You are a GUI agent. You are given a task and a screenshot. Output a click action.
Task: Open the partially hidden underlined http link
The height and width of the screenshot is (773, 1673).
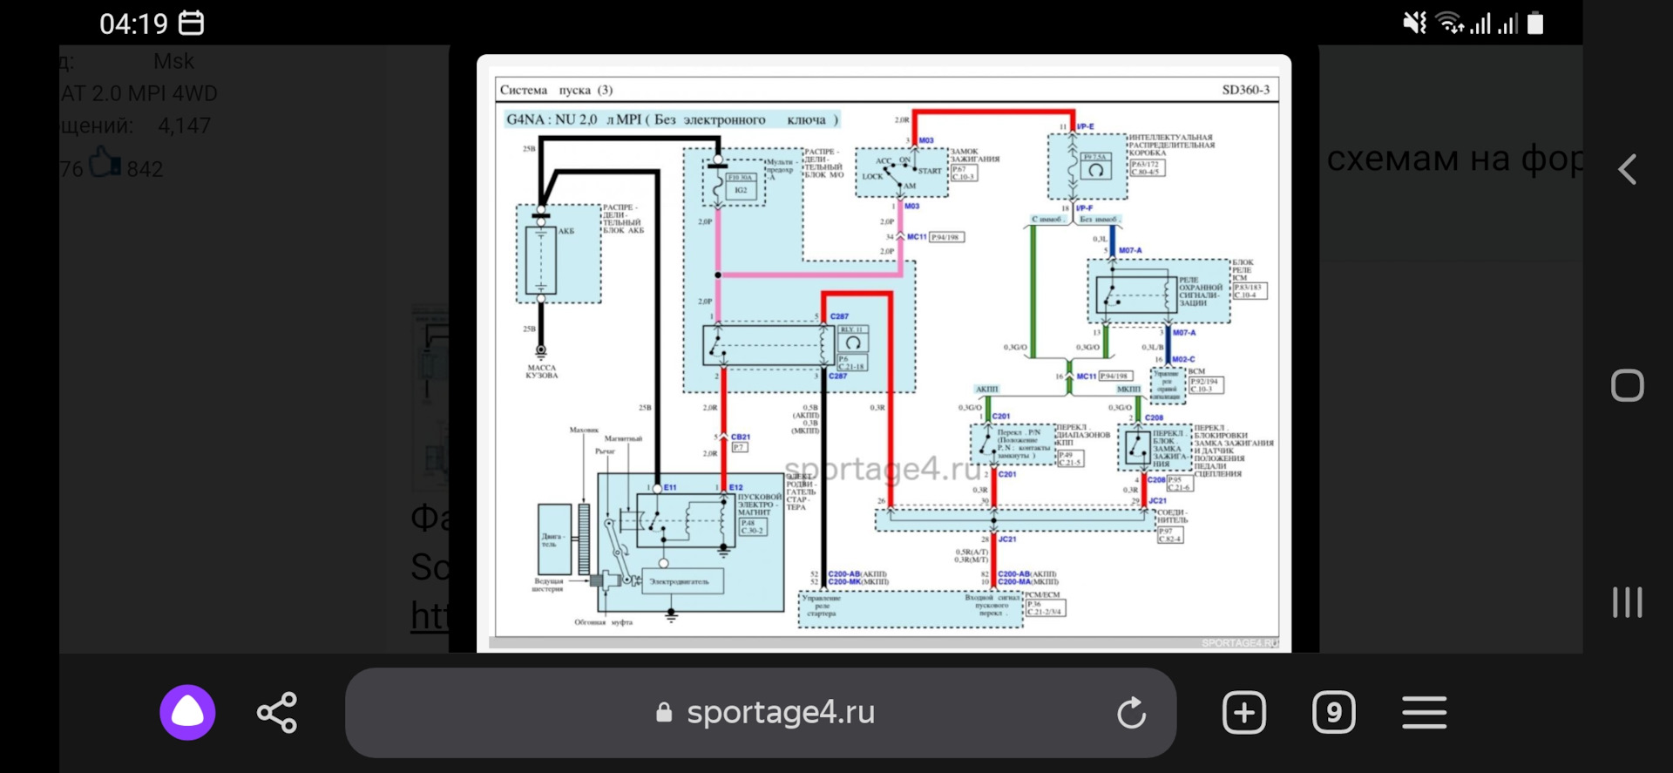430,615
